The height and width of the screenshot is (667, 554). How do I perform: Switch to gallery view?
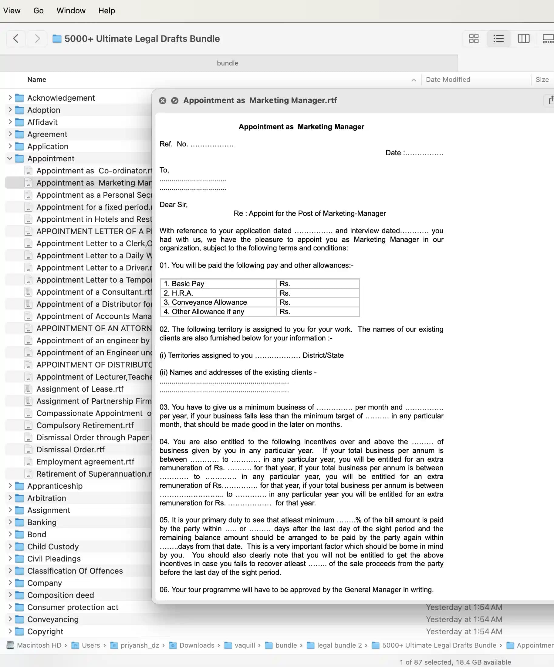(548, 39)
